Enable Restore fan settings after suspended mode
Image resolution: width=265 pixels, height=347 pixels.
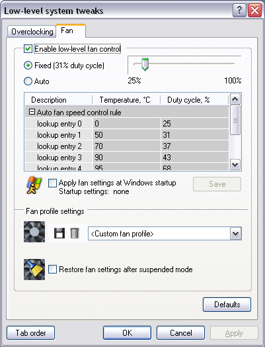pos(53,270)
